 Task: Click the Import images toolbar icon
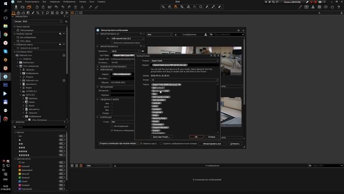tap(16, 7)
